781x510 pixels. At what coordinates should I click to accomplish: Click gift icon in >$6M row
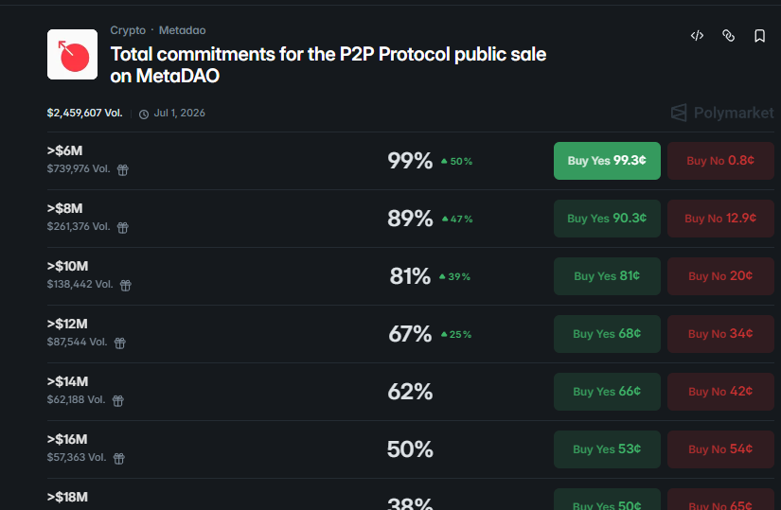coord(122,170)
